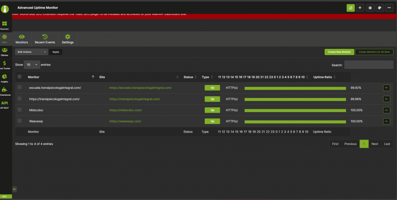Open the Resumen sidebar section

tap(5, 26)
